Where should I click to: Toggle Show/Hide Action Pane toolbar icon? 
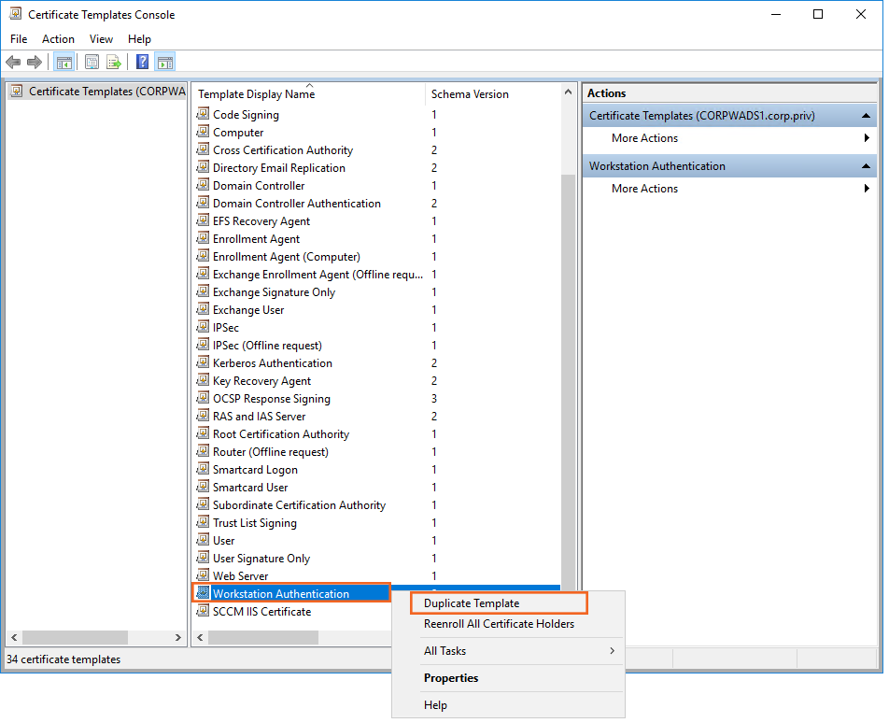165,63
